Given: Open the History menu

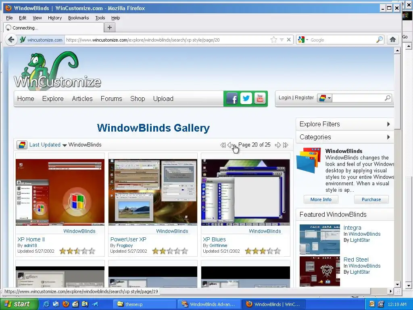Looking at the screenshot, I should [x=55, y=18].
